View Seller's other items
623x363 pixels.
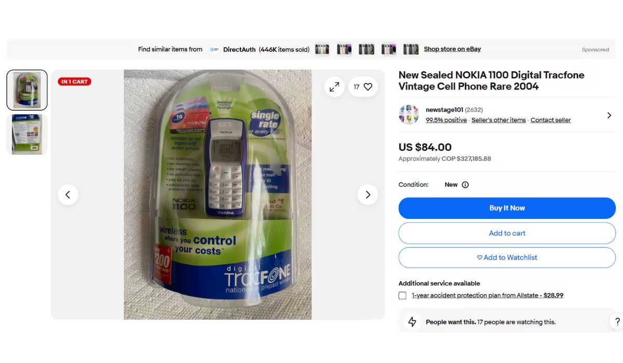click(x=498, y=120)
